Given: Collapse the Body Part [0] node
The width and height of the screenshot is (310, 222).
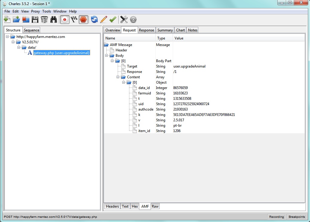Looking at the screenshot, I should tap(112, 61).
